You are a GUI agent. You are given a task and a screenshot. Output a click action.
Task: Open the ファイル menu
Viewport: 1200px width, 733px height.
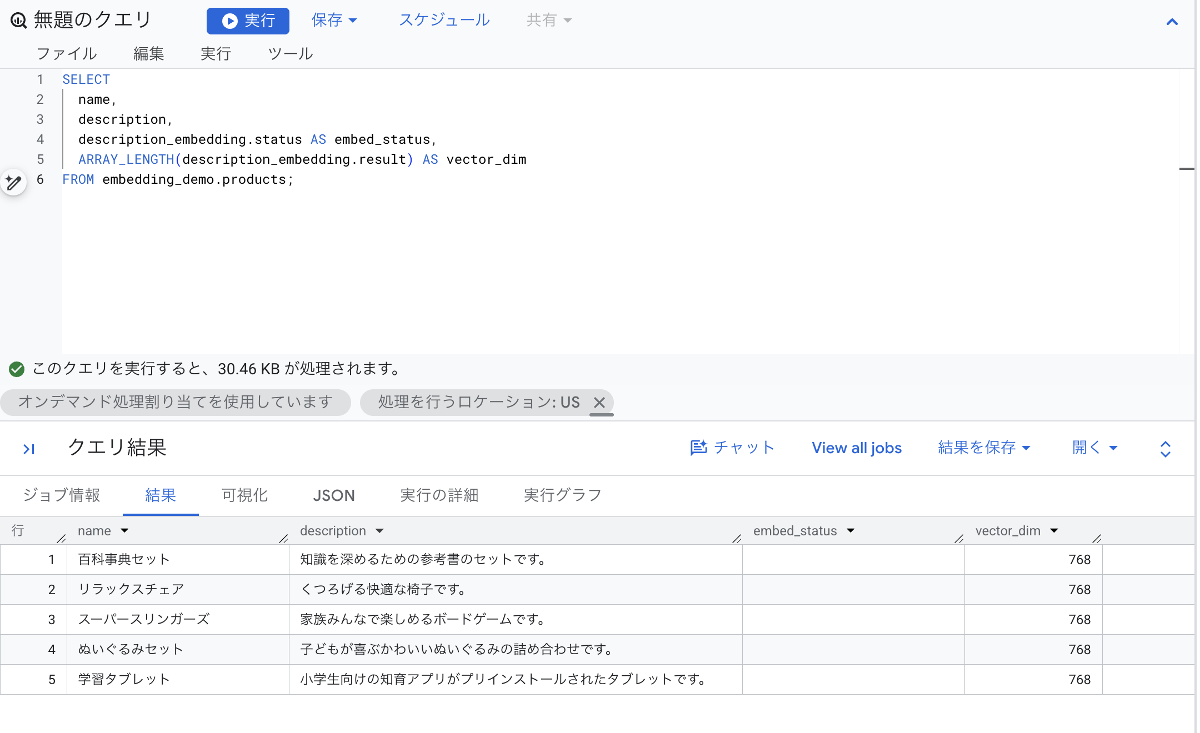tap(67, 54)
